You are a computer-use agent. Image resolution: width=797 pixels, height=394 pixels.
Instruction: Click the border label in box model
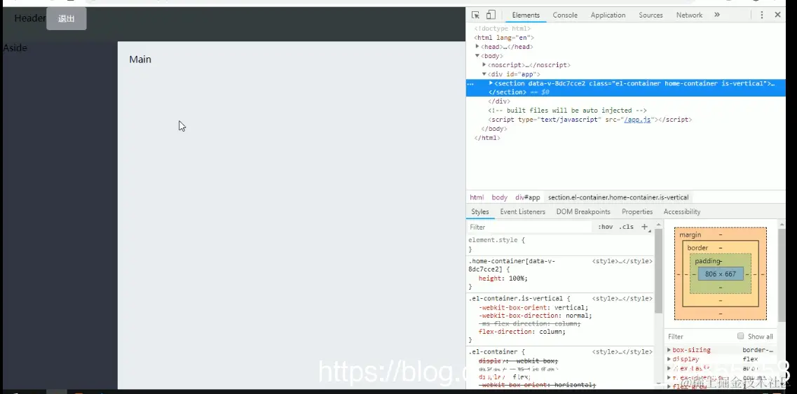[x=697, y=248]
